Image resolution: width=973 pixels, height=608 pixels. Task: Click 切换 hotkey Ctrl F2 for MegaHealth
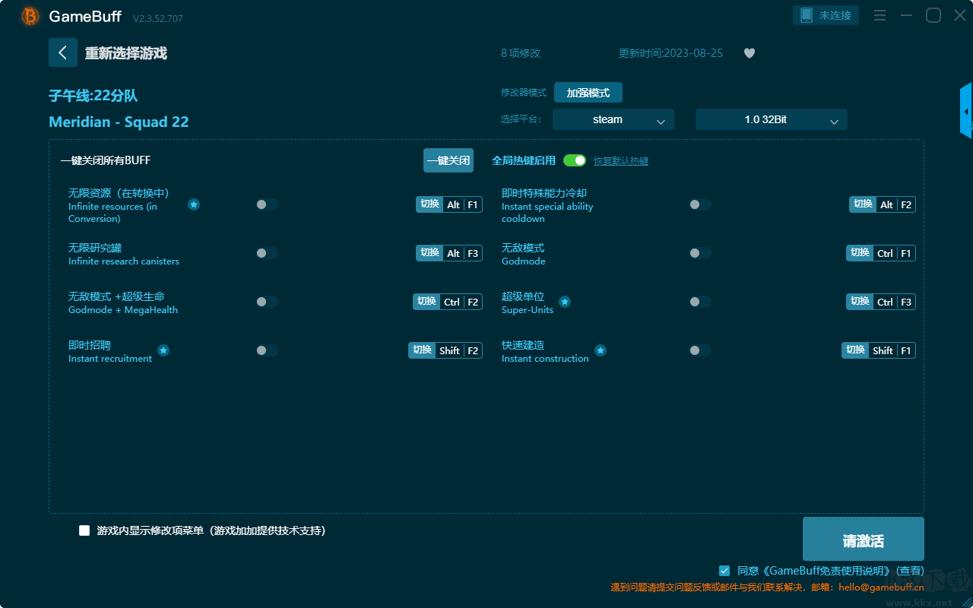448,302
